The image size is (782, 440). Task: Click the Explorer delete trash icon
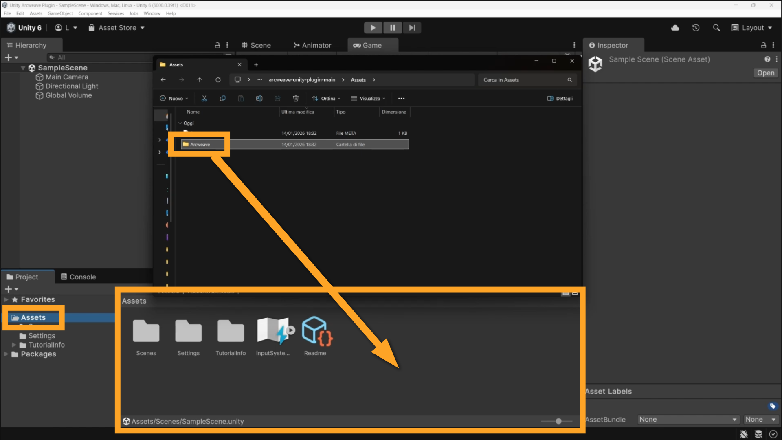(x=296, y=98)
